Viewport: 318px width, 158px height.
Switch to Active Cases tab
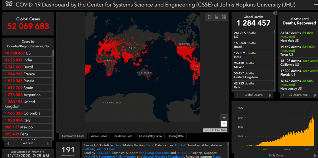[99, 136]
